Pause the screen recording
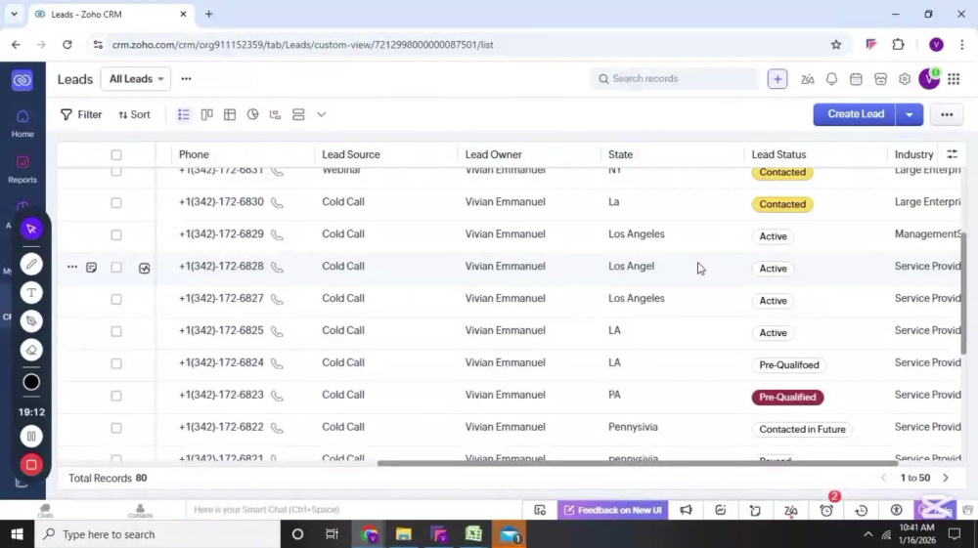 (31, 436)
